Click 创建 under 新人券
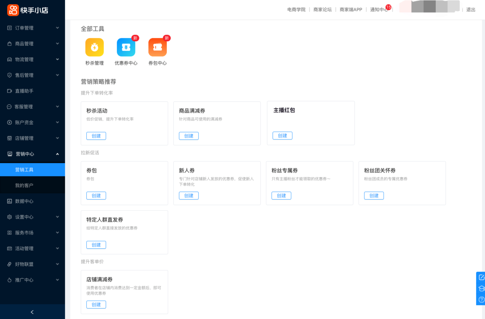The width and height of the screenshot is (485, 319). pyautogui.click(x=189, y=195)
